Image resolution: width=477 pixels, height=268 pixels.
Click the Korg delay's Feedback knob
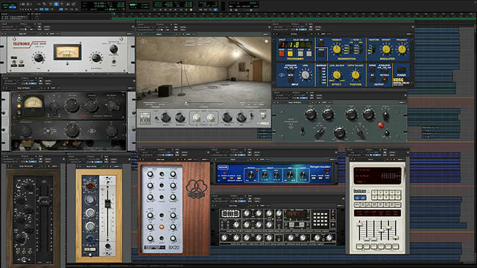(337, 50)
